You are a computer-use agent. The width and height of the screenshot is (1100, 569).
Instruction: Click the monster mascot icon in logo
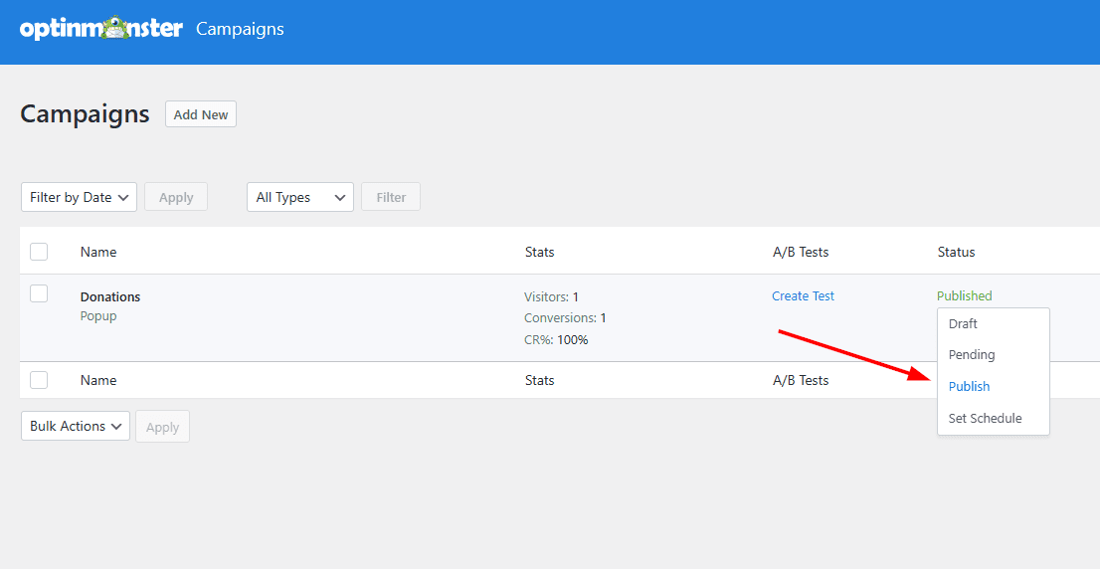pos(111,28)
